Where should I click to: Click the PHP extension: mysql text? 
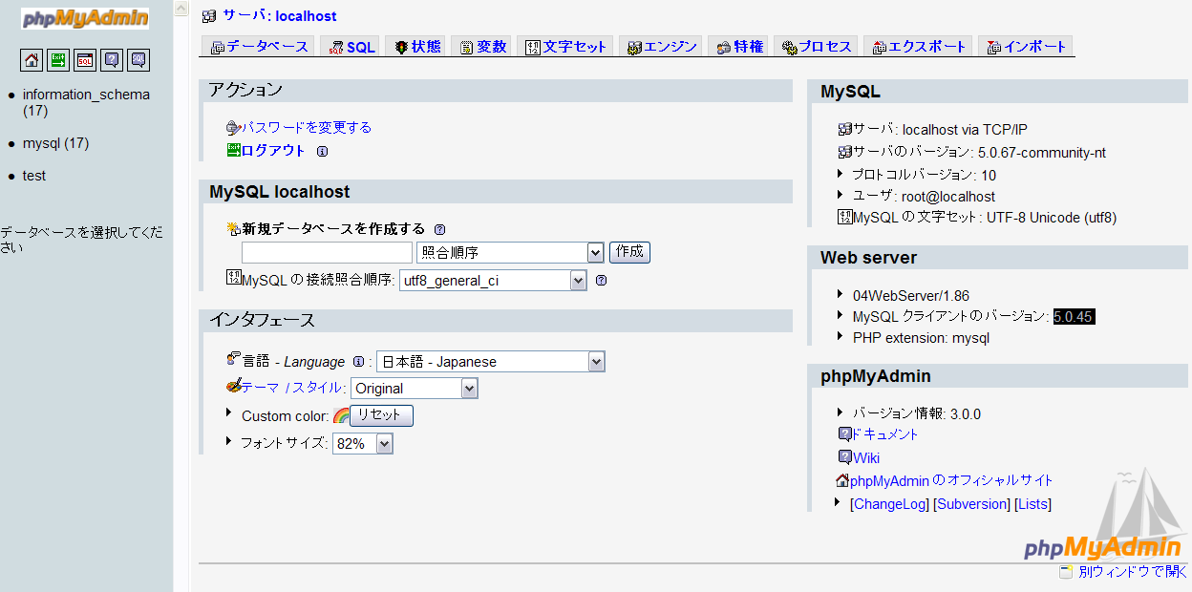tap(921, 338)
